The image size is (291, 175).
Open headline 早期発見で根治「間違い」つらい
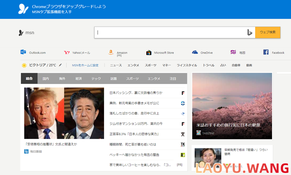[246, 152]
